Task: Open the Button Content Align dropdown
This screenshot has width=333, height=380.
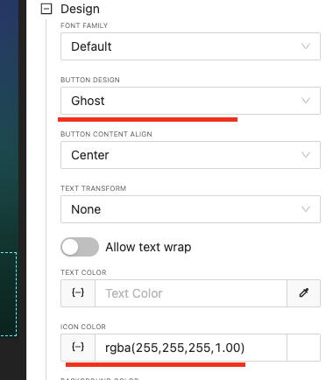Action: pyautogui.click(x=190, y=155)
